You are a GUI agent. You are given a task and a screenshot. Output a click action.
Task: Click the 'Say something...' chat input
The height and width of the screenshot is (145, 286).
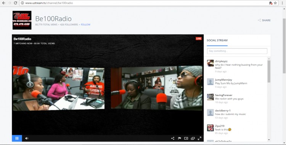click(237, 51)
